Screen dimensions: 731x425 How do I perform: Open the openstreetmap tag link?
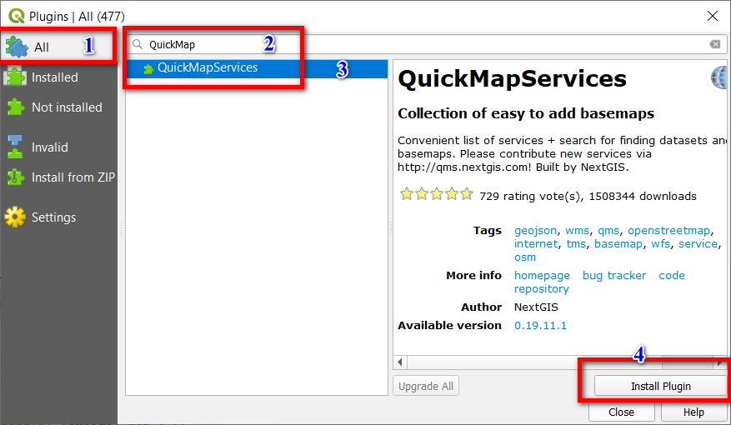pos(668,231)
